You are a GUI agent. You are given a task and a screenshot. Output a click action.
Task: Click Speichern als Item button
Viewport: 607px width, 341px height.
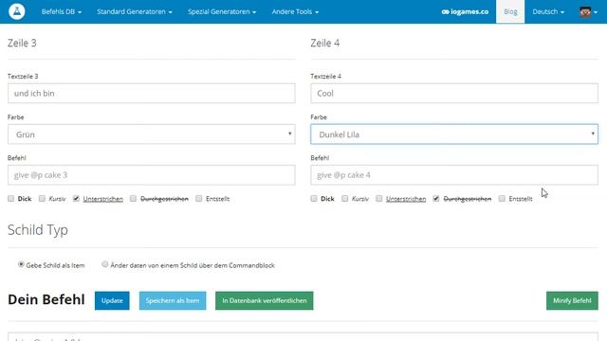click(173, 301)
